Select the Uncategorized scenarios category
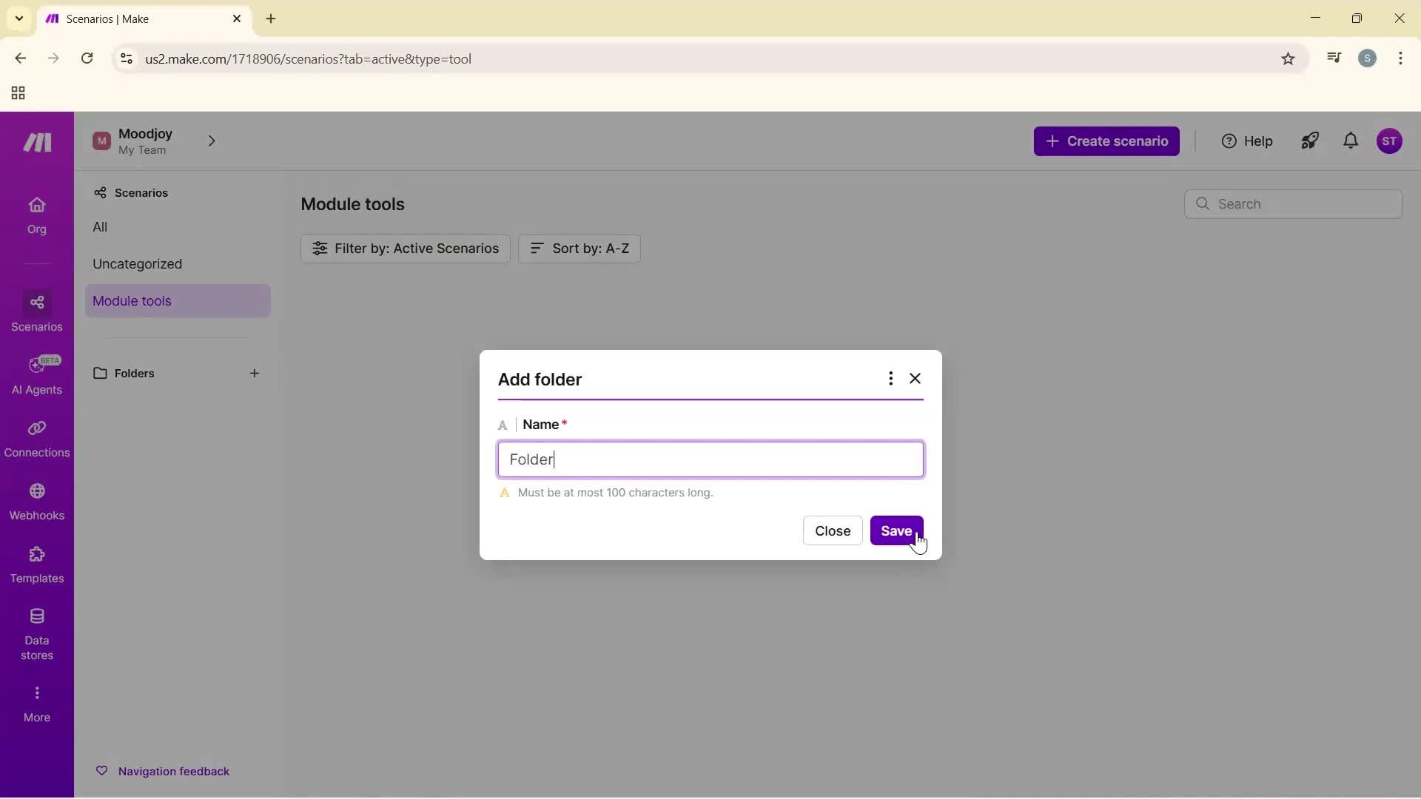The height and width of the screenshot is (799, 1421). click(x=138, y=264)
